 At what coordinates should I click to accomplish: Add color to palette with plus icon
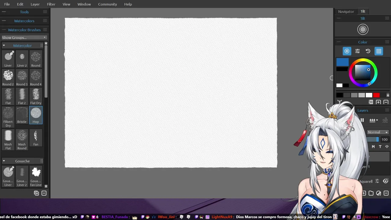378,102
